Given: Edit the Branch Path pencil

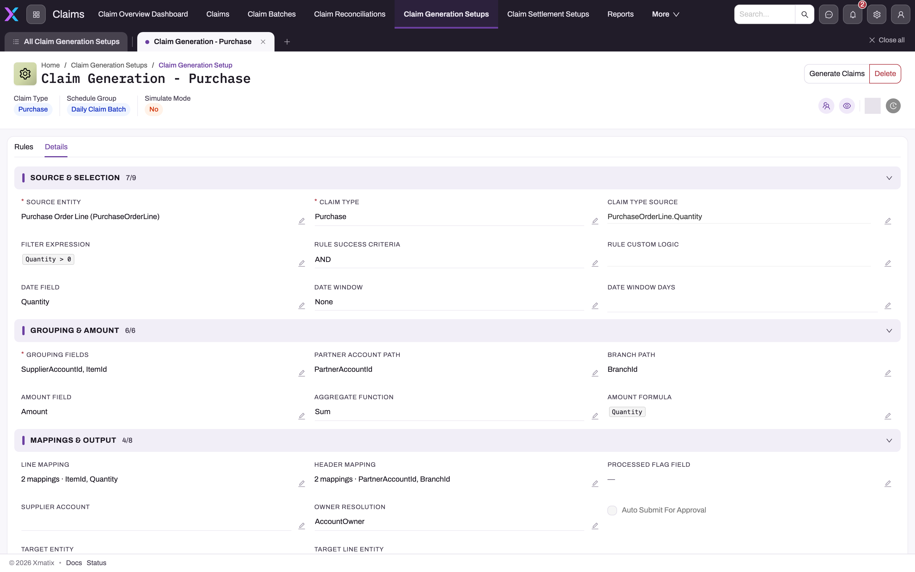Looking at the screenshot, I should (x=888, y=374).
